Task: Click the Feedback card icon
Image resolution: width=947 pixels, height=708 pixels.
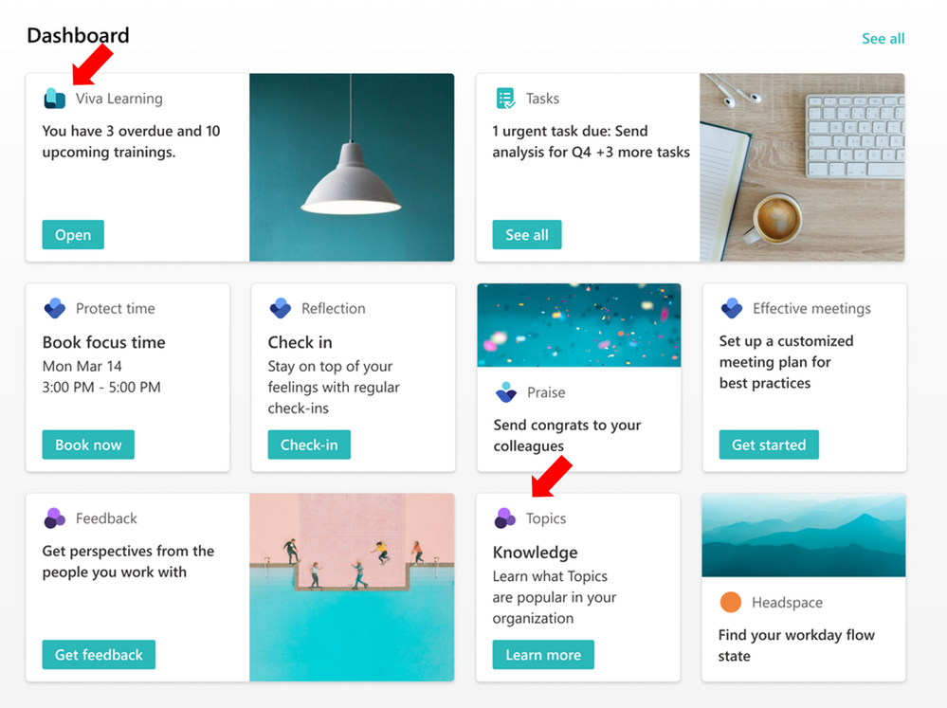Action: pyautogui.click(x=55, y=518)
